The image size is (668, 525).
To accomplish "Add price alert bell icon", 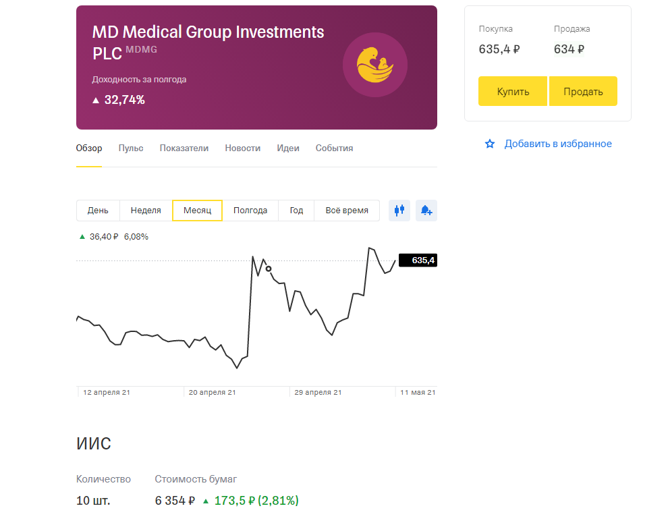I will click(426, 211).
